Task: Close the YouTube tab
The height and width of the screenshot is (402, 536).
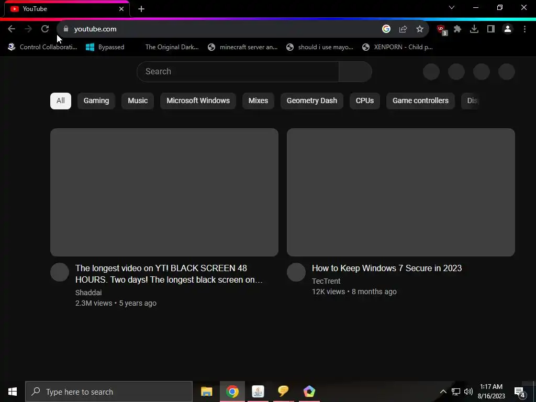Action: click(x=121, y=9)
